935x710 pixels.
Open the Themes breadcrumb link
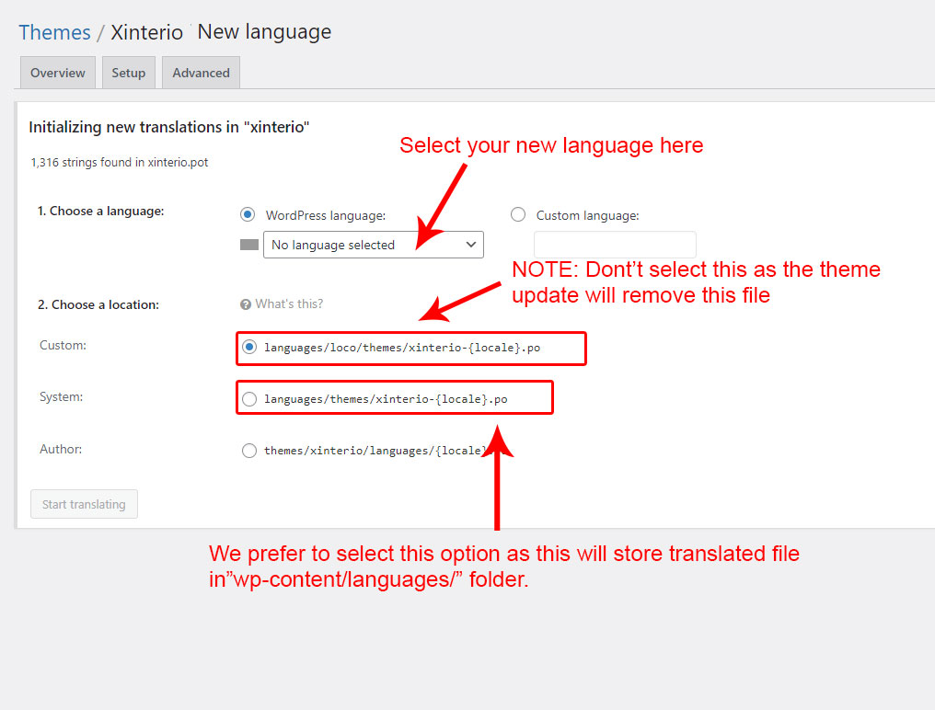(x=54, y=32)
